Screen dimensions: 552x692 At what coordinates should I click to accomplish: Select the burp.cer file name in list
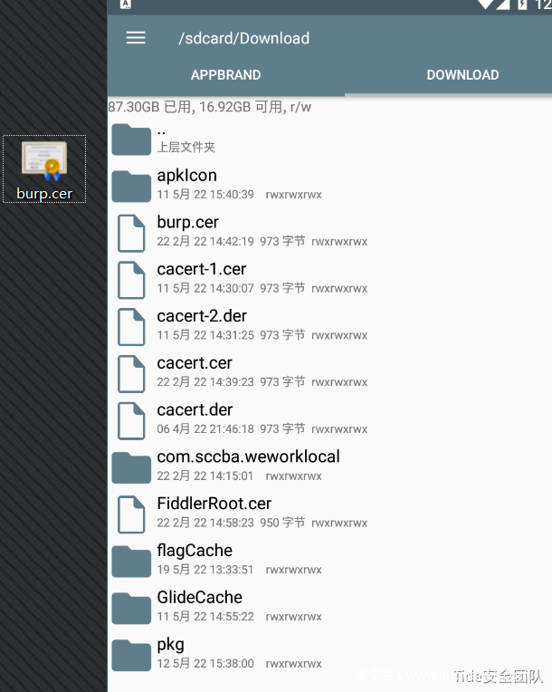[x=188, y=223]
